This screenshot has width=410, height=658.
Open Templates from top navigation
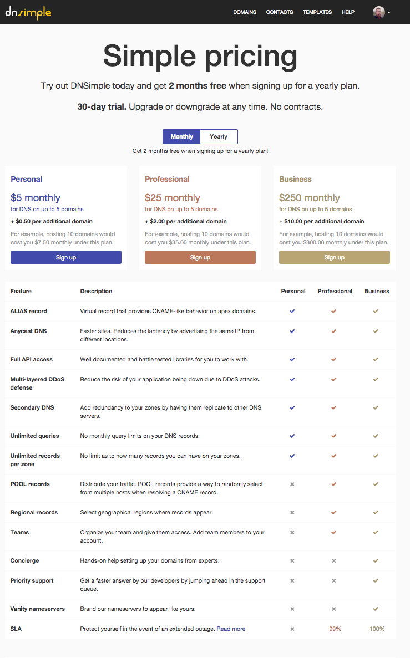click(317, 12)
